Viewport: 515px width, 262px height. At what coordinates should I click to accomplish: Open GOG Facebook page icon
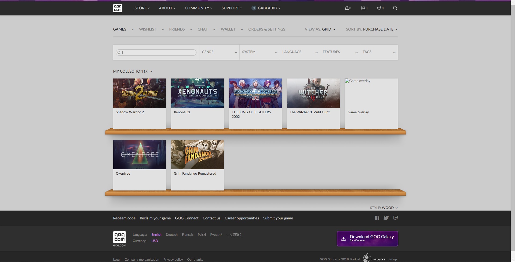click(377, 218)
